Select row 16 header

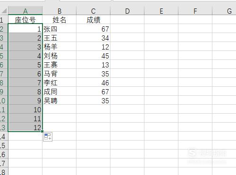4,154
